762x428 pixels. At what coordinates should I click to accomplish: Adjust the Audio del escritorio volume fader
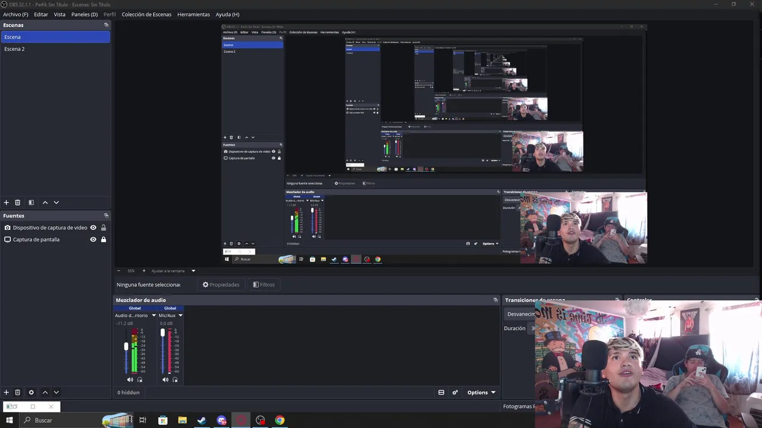tap(126, 347)
